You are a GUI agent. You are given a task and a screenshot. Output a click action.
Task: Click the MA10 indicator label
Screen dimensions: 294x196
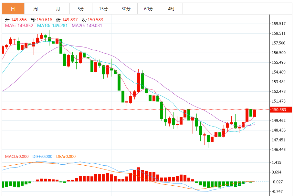(x=52, y=26)
